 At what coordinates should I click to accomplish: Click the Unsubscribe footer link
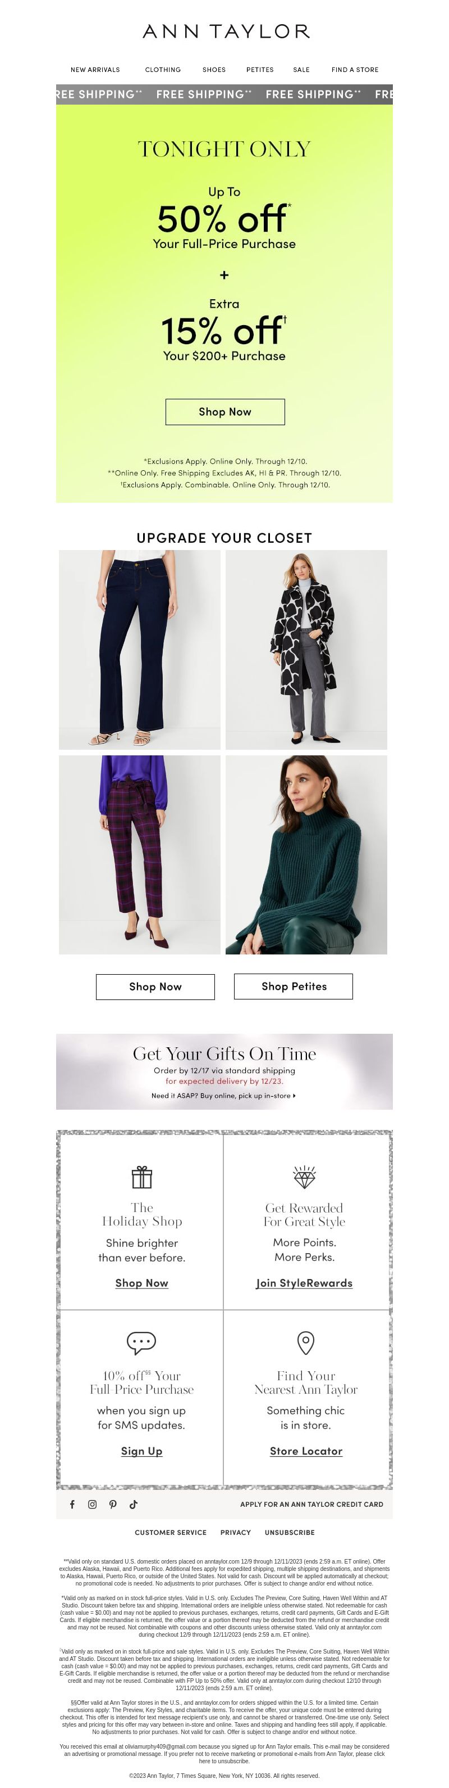(x=290, y=1532)
